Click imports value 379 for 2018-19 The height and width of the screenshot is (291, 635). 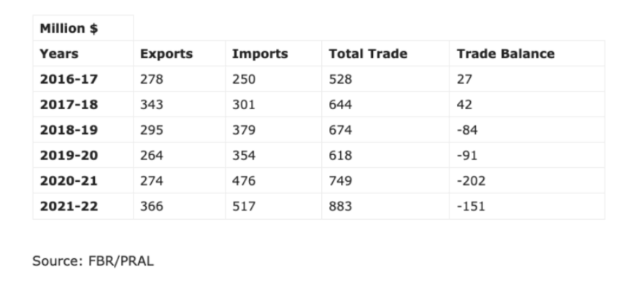[x=244, y=130]
